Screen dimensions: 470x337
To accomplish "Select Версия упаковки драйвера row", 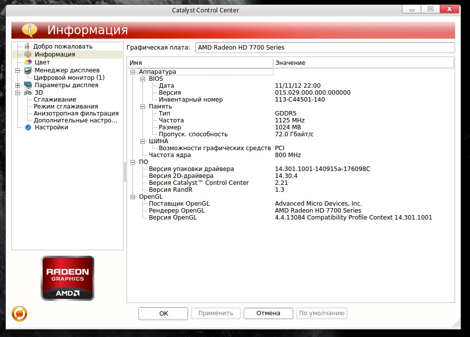I will pos(291,169).
